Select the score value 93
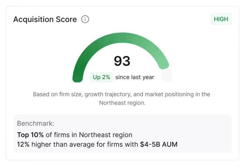244x167 pixels. 122,61
